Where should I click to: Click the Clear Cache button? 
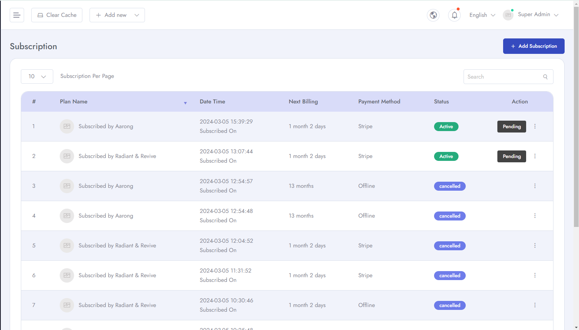[x=57, y=15]
